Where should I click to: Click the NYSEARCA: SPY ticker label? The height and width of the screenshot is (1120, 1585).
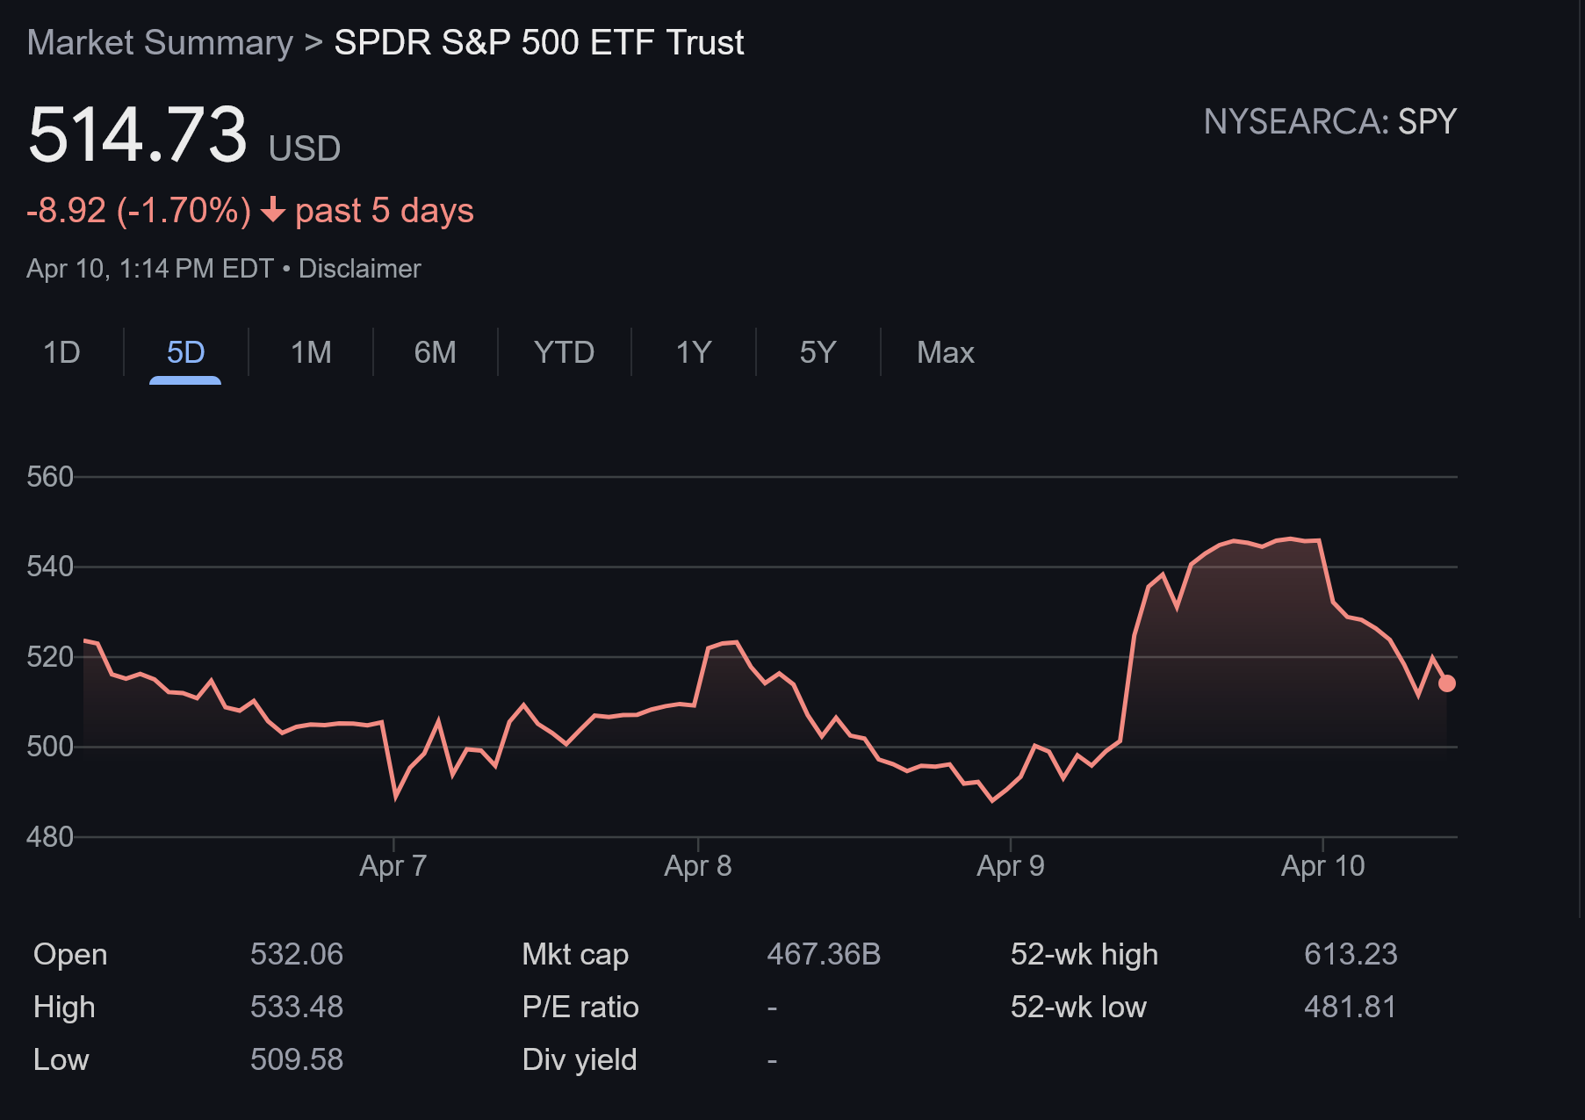[1329, 121]
